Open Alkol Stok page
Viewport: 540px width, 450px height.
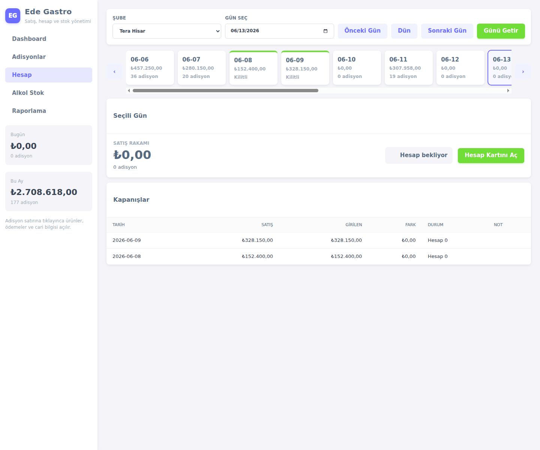tap(49, 93)
